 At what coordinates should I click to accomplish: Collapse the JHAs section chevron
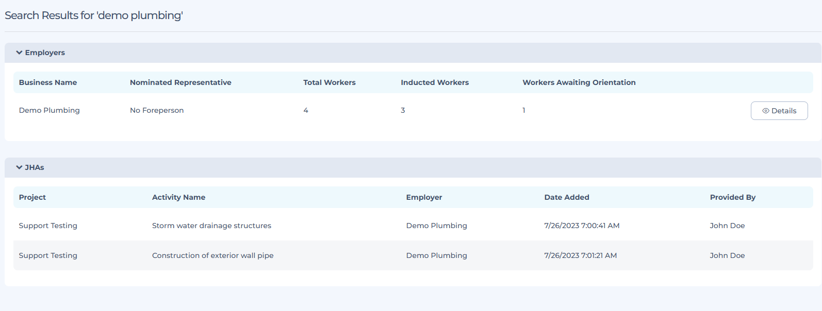tap(19, 167)
